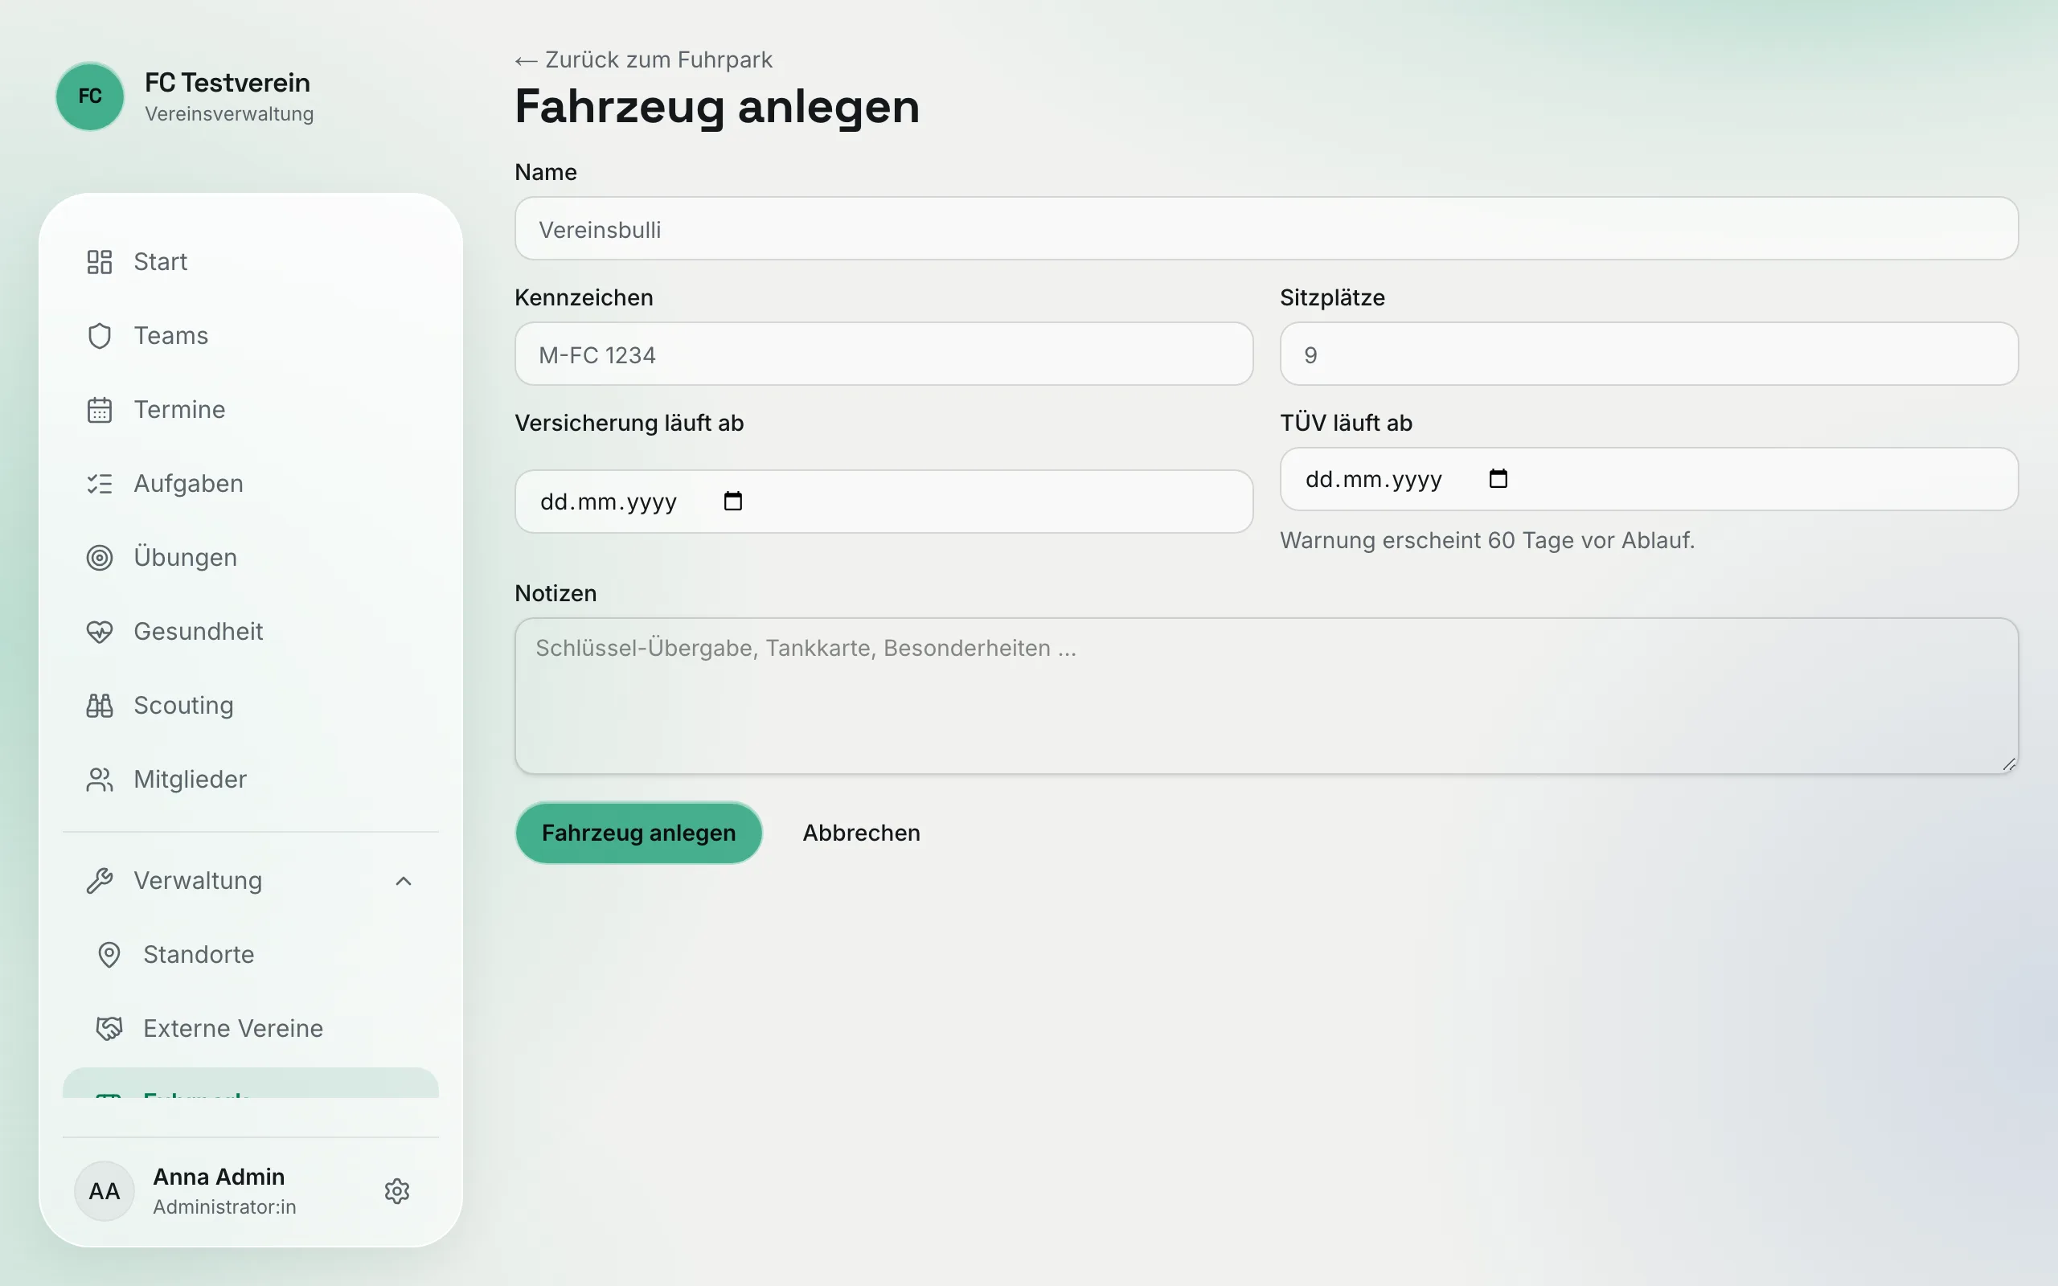
Task: Click the Standorte map pin icon
Action: 109,955
